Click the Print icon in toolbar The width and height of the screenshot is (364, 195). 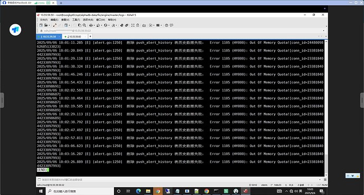[x=91, y=25]
